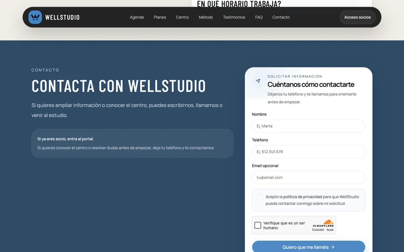
Task: Open Testimonios in the navbar
Action: click(x=234, y=17)
